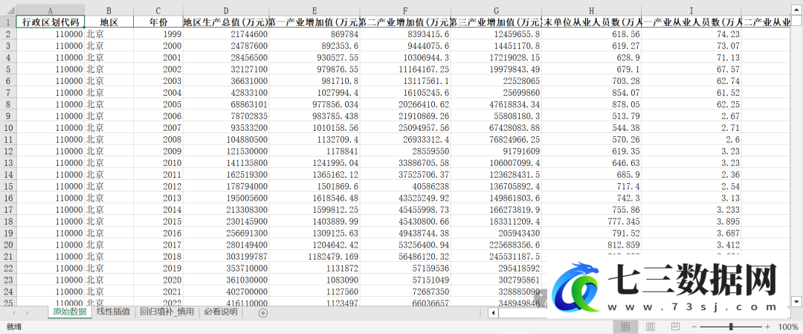This screenshot has height=334, width=803.
Task: Select employment cell 777.345
Action: coord(592,221)
